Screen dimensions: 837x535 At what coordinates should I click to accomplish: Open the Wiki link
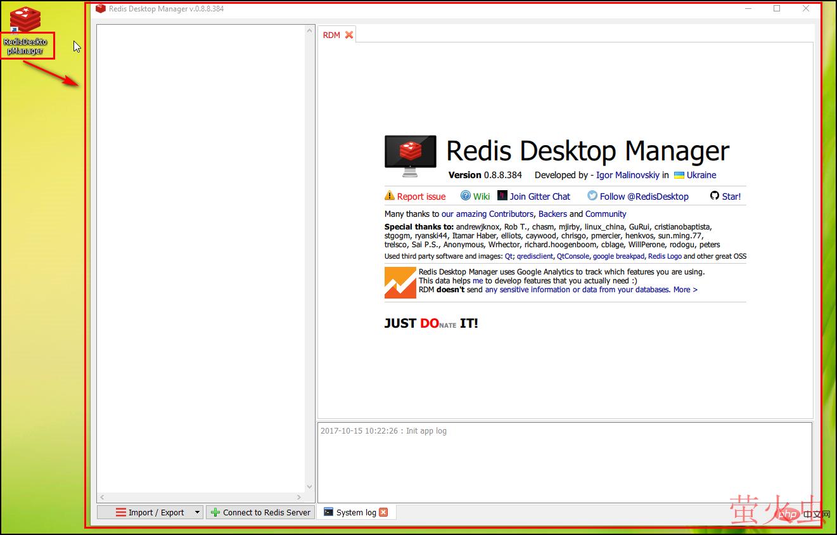point(482,197)
